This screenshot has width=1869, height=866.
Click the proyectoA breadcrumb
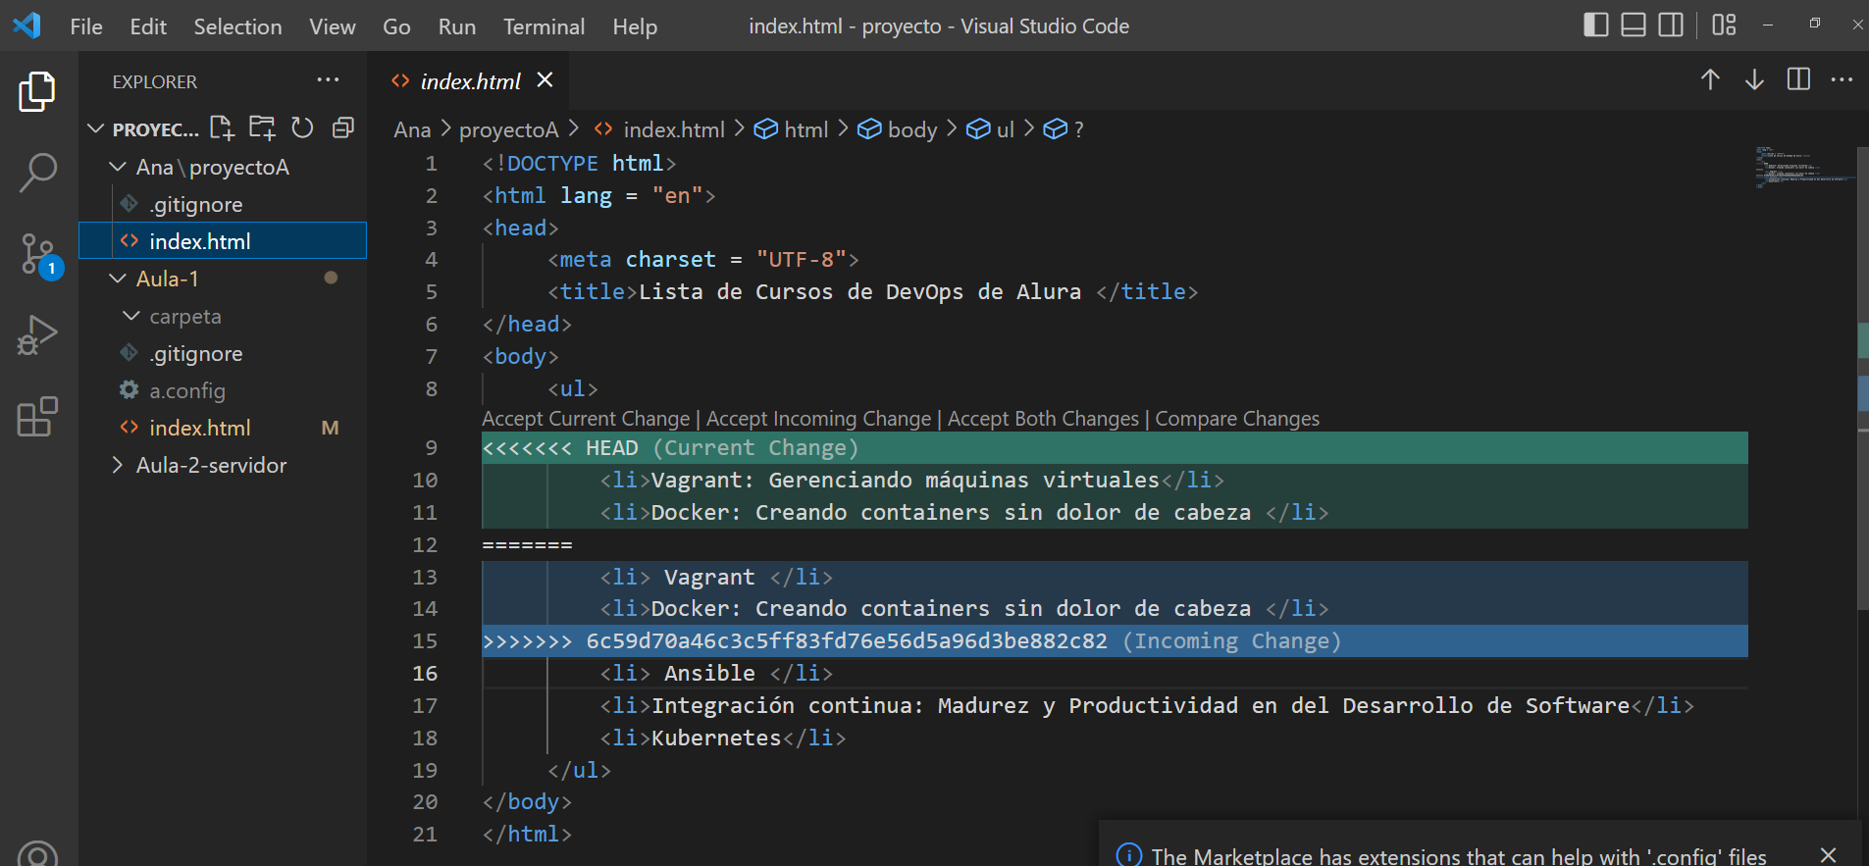(508, 129)
